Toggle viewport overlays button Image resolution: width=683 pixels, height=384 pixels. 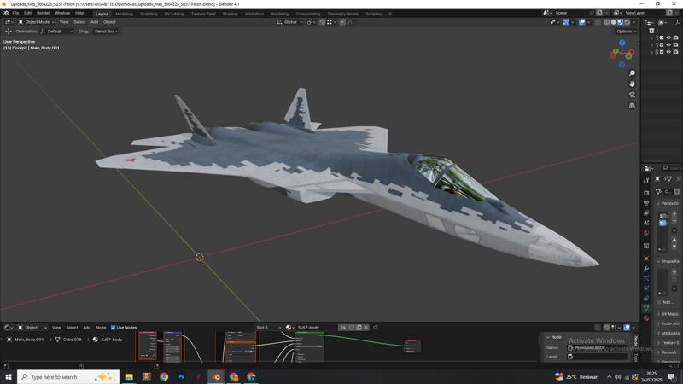click(582, 22)
